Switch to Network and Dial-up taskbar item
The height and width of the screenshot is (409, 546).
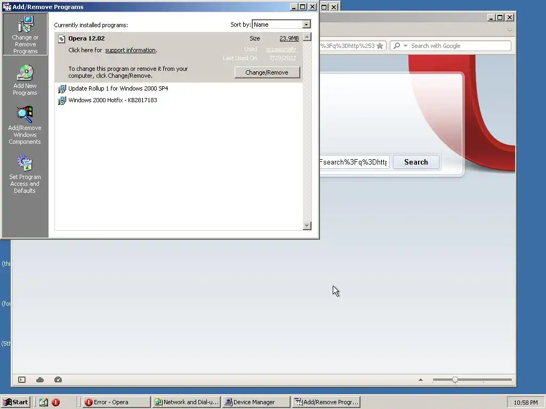click(x=187, y=402)
